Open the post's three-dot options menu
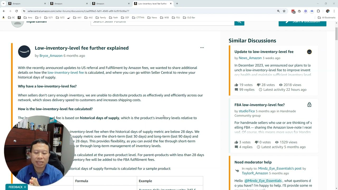This screenshot has width=338, height=190. tap(202, 47)
